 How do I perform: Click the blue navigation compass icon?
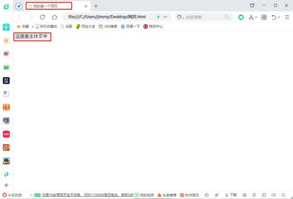click(19, 6)
